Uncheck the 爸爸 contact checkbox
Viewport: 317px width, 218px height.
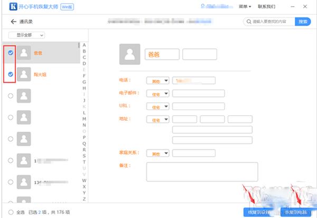click(11, 53)
